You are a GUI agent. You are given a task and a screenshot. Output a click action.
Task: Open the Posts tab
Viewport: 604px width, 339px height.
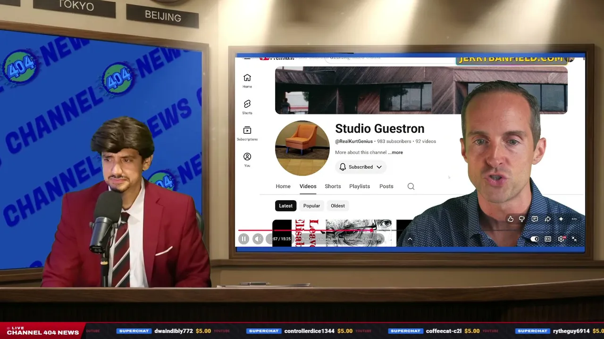pyautogui.click(x=386, y=186)
